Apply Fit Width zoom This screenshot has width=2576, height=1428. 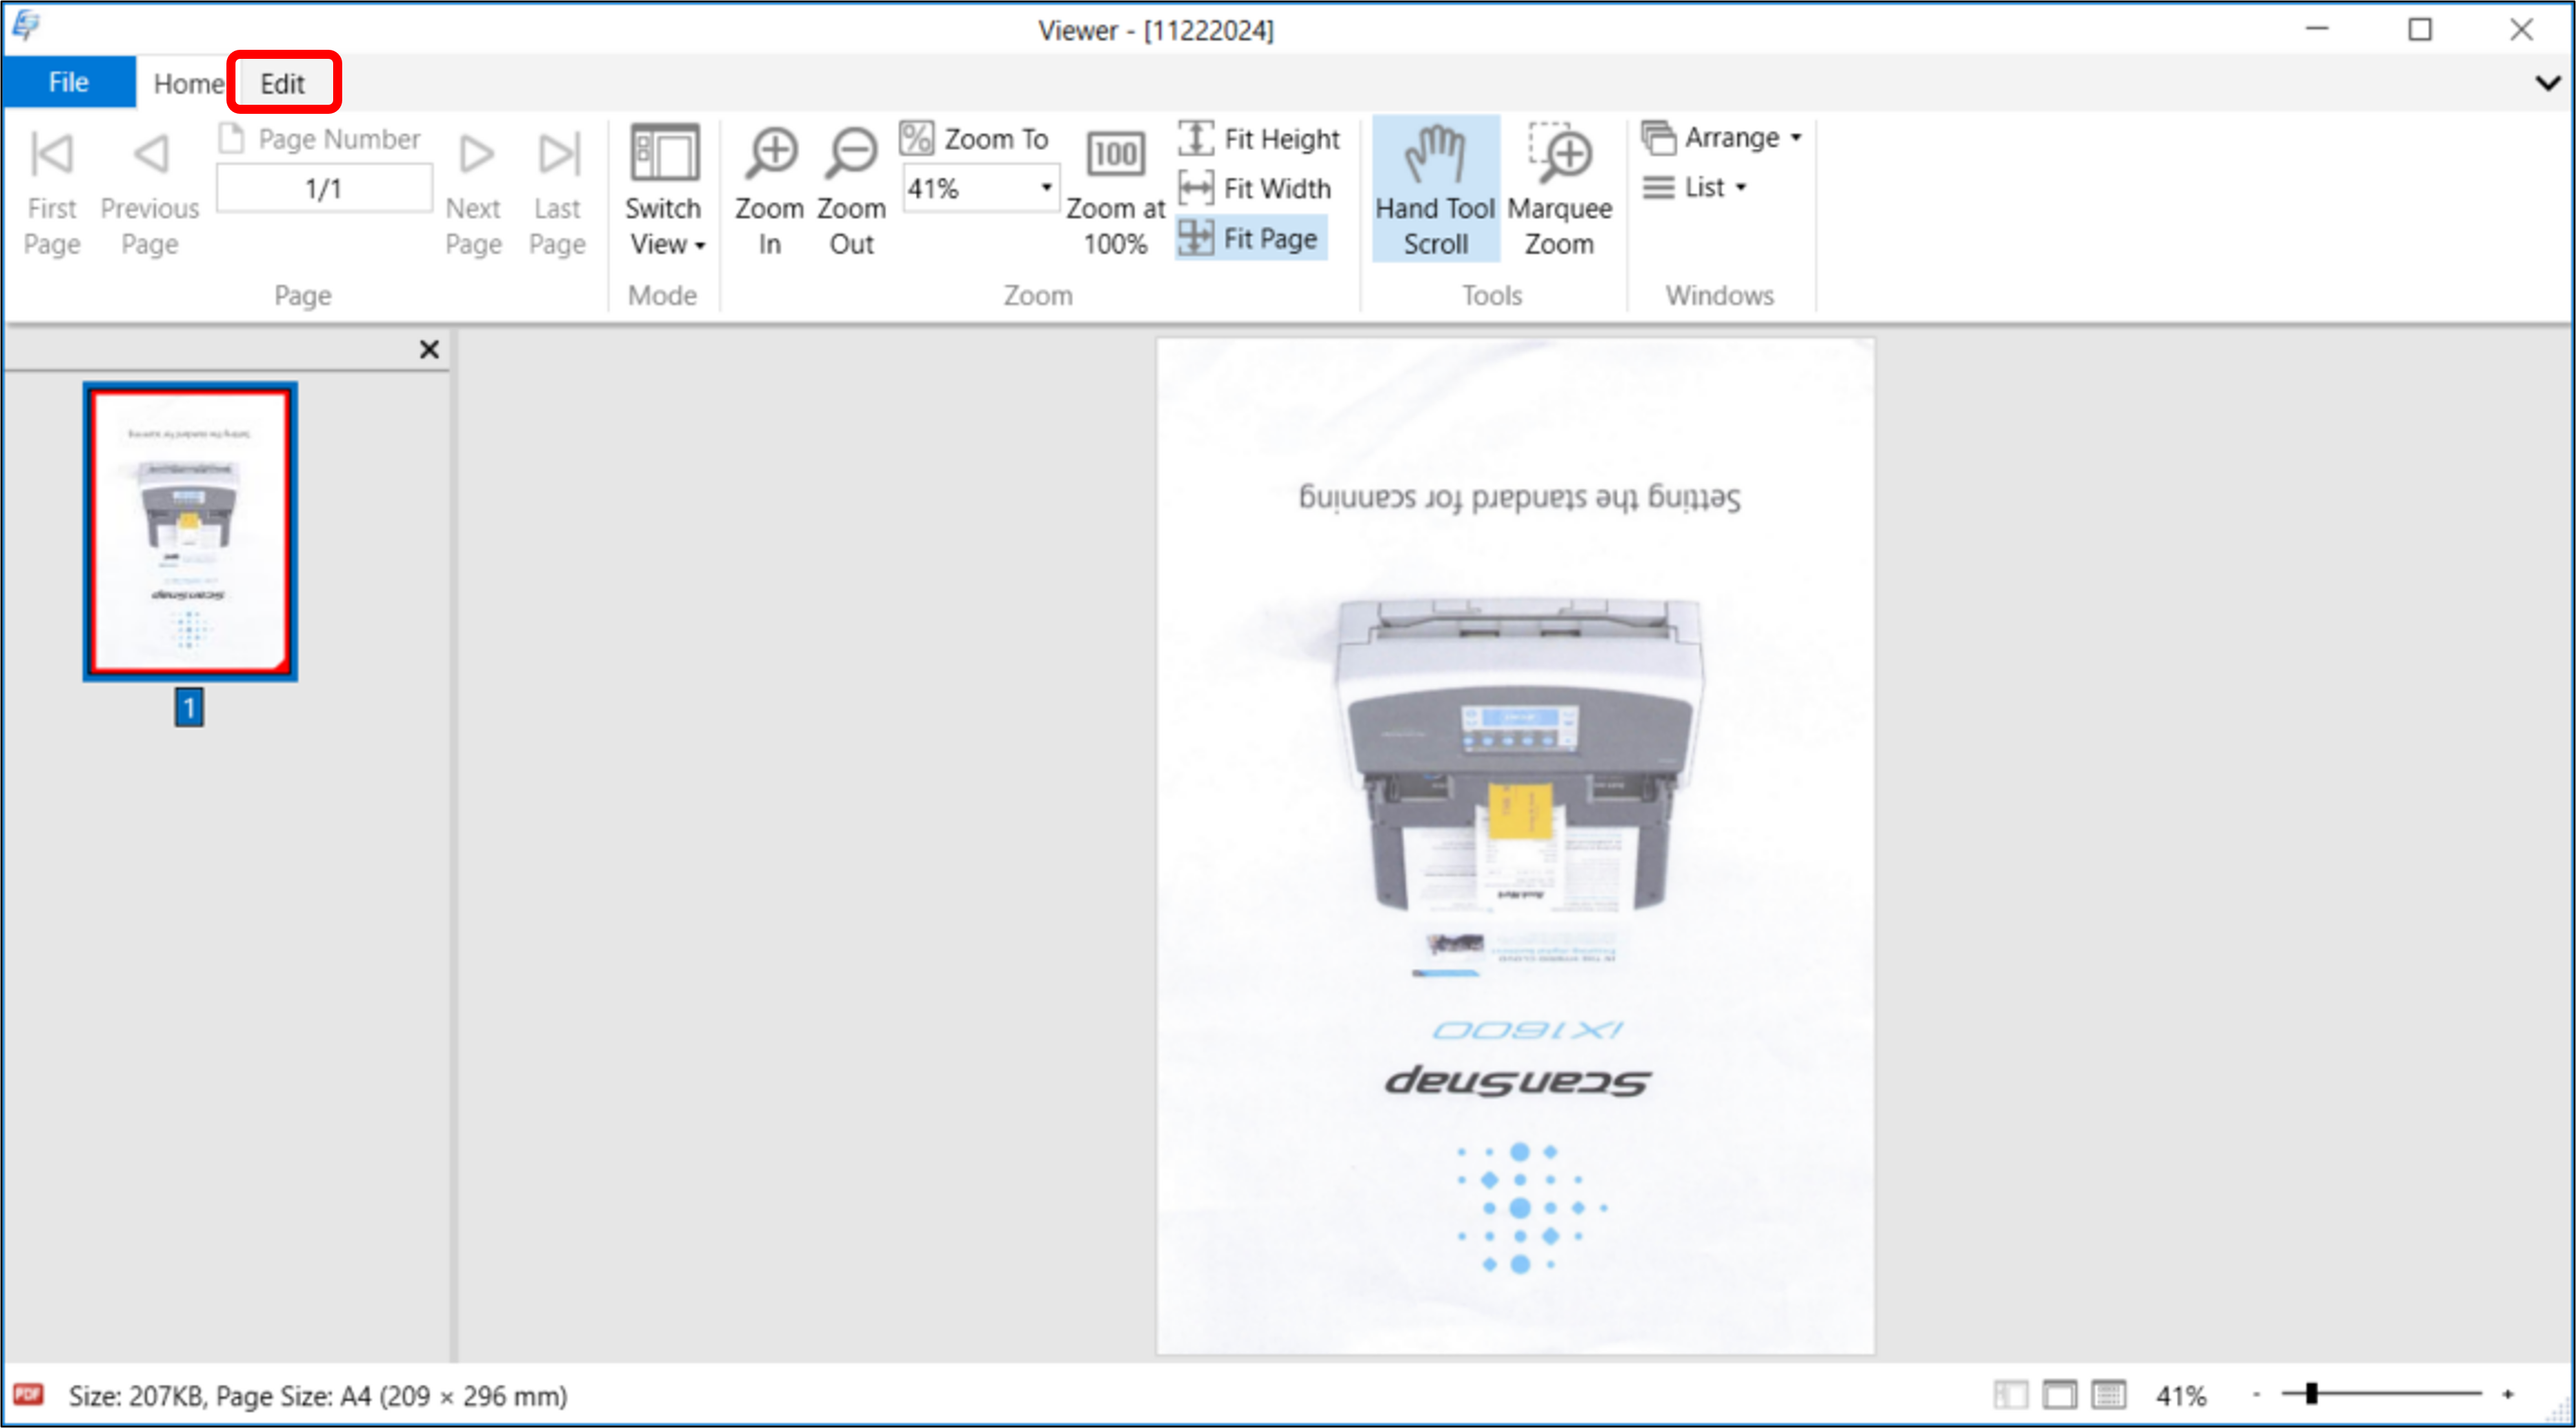1256,188
